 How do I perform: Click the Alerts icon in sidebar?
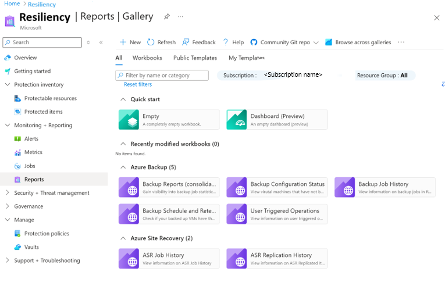point(17,139)
